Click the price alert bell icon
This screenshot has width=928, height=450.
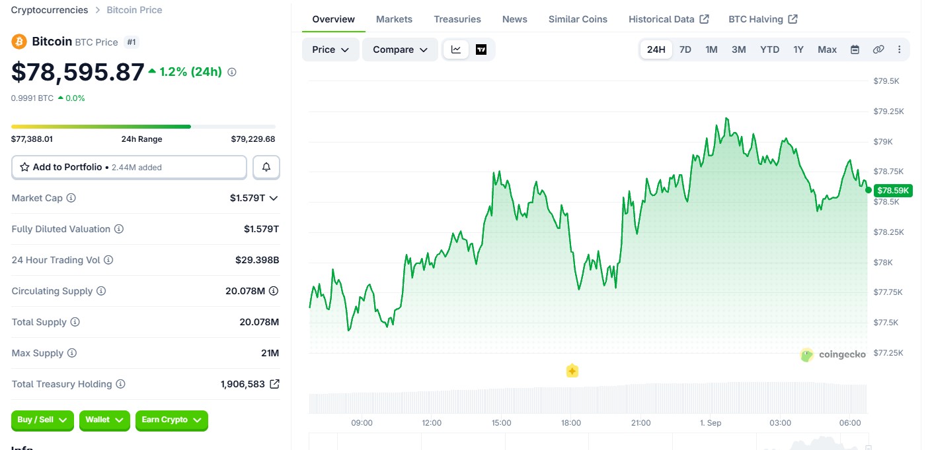pos(266,167)
